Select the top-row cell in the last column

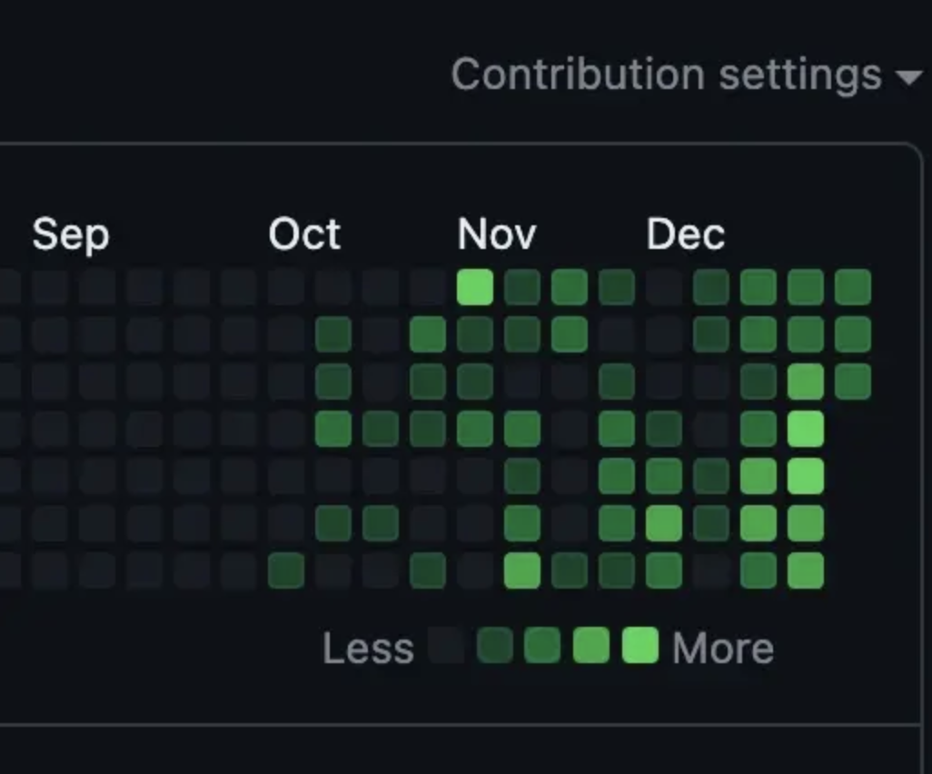pos(853,287)
